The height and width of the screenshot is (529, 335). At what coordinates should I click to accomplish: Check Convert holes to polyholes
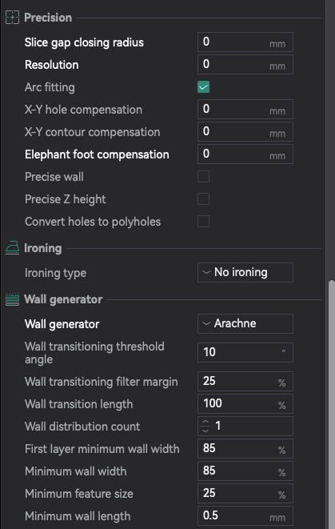[203, 222]
